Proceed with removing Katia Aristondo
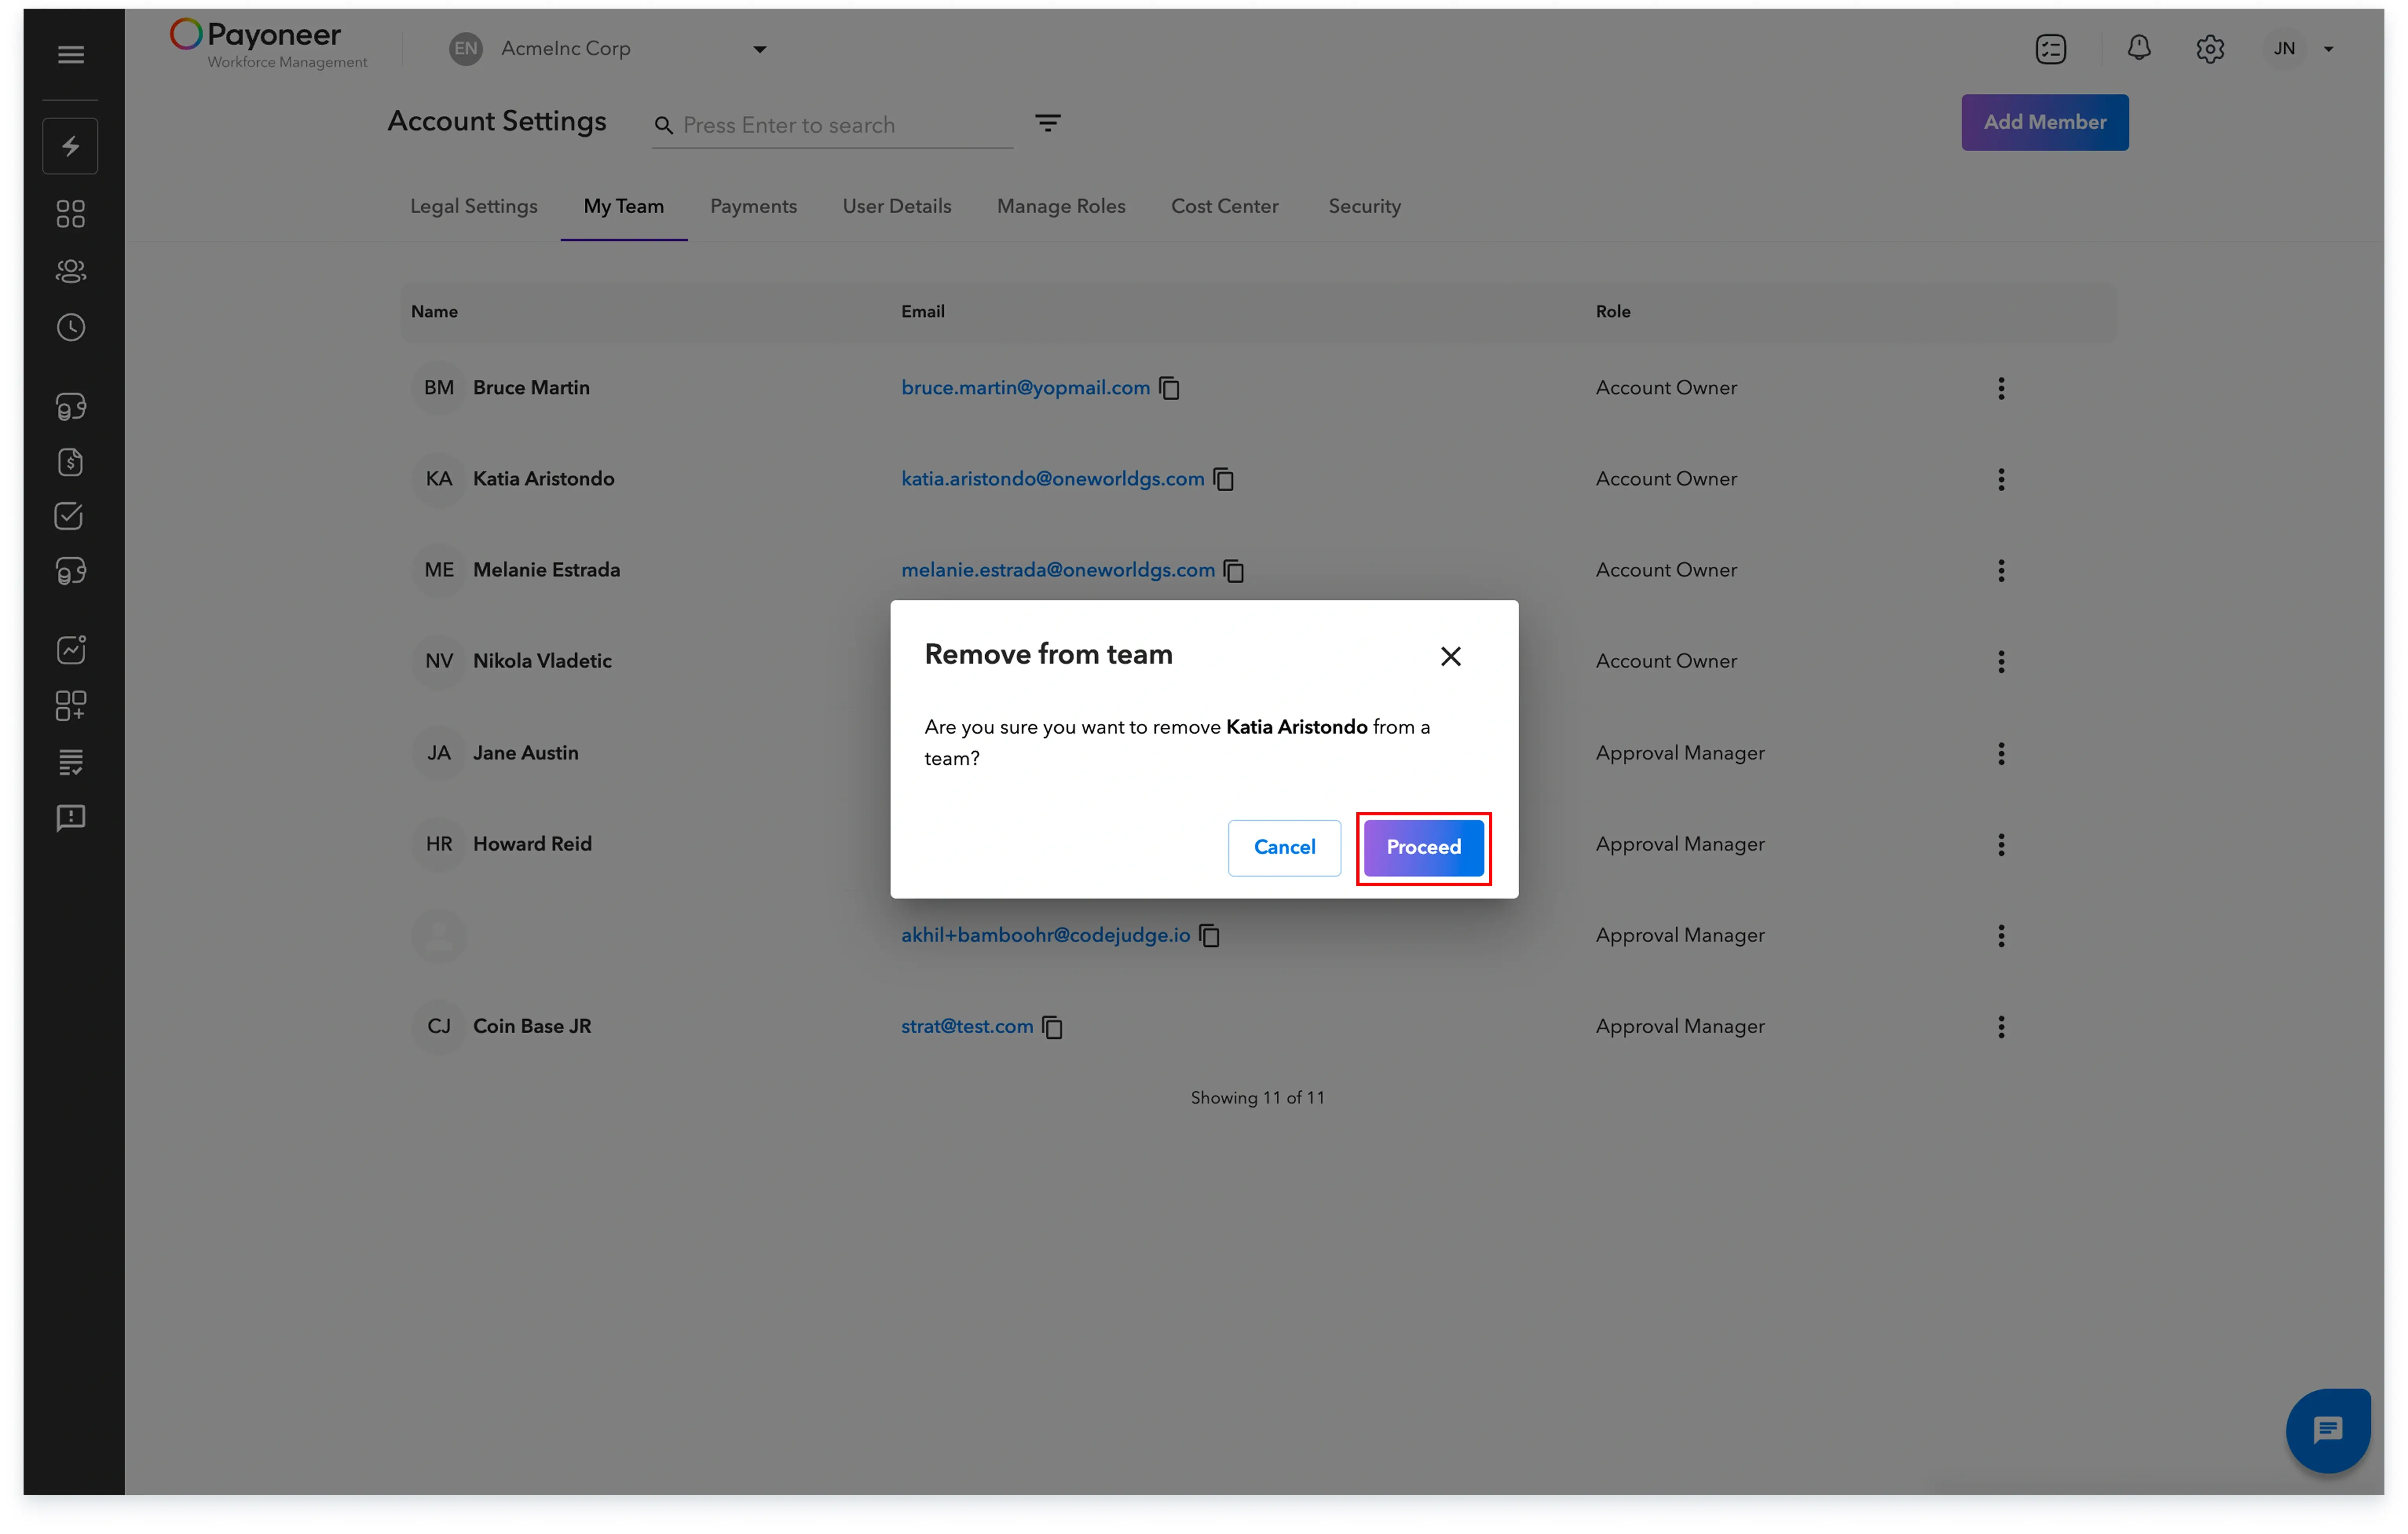The width and height of the screenshot is (2408, 1534). [1423, 847]
